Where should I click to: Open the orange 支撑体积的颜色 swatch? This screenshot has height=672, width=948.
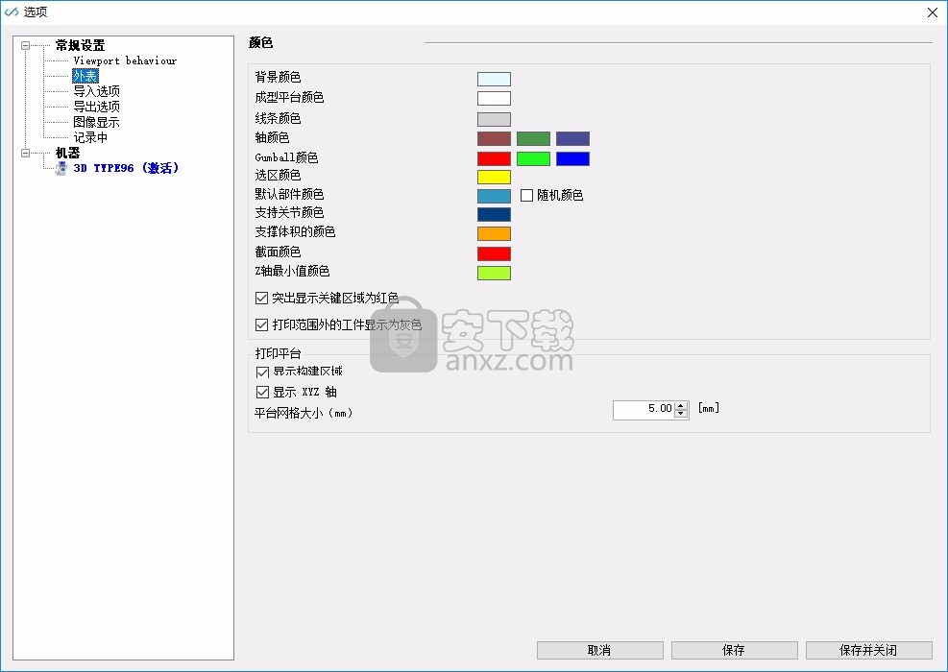pyautogui.click(x=494, y=233)
